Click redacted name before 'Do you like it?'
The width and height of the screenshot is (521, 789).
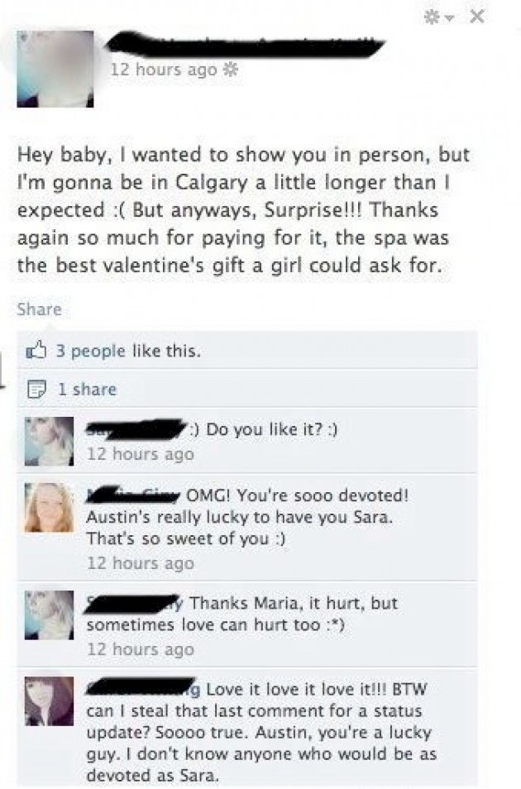(136, 429)
